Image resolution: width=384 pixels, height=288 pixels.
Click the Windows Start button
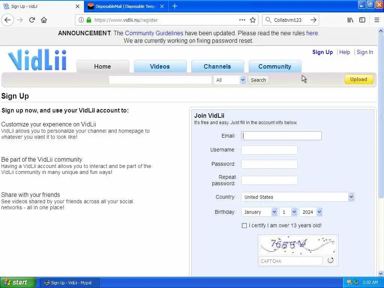(x=18, y=282)
